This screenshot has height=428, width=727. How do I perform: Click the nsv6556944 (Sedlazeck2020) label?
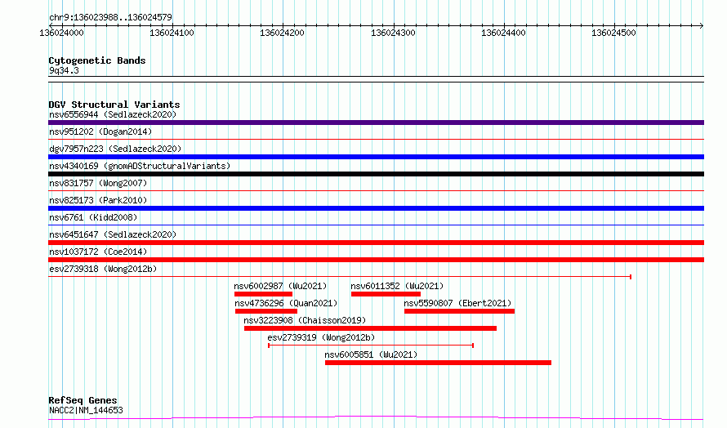(x=113, y=114)
